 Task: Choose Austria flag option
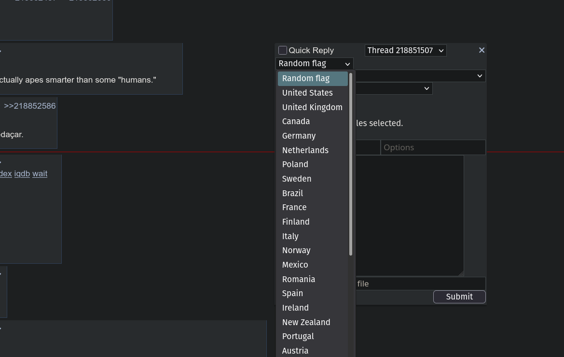313,351
